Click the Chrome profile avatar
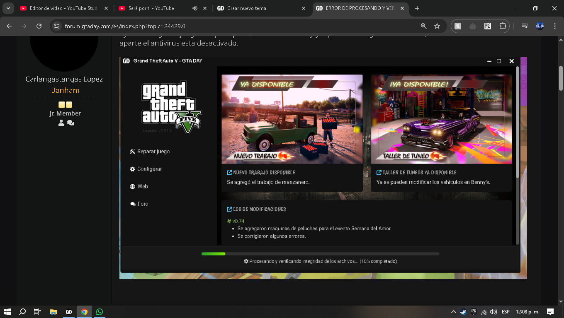564x318 pixels. 540,26
